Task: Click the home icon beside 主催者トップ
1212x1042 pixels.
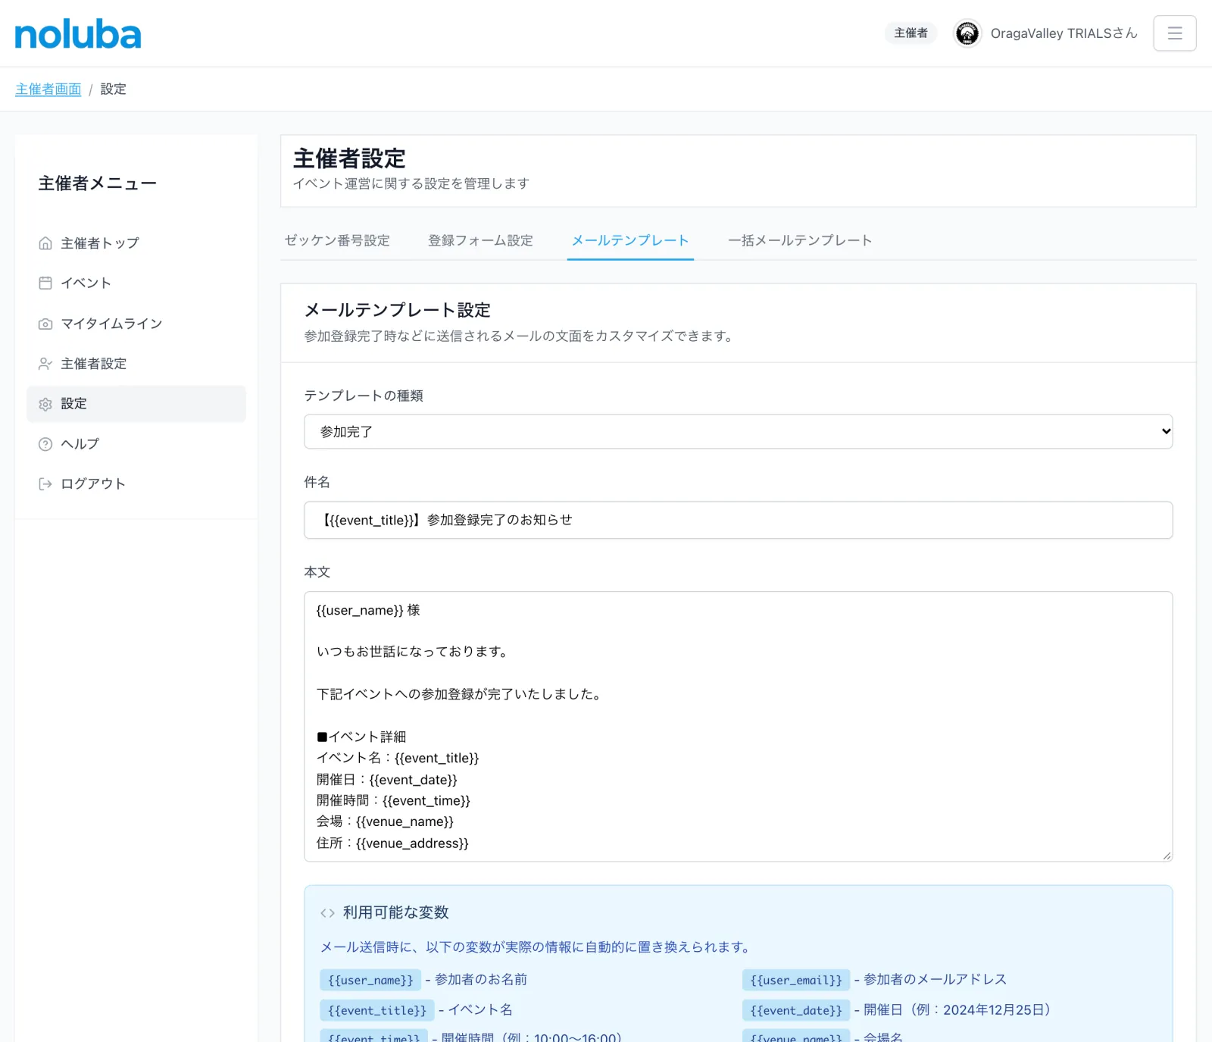Action: (45, 243)
